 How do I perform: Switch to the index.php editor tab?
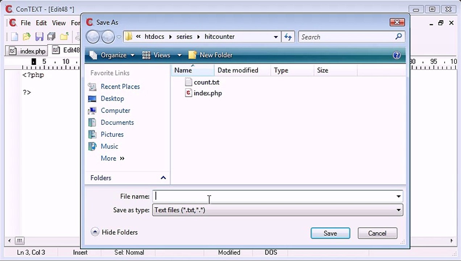[27, 51]
